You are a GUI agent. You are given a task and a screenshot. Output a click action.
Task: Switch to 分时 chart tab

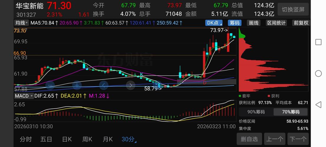pos(26,139)
